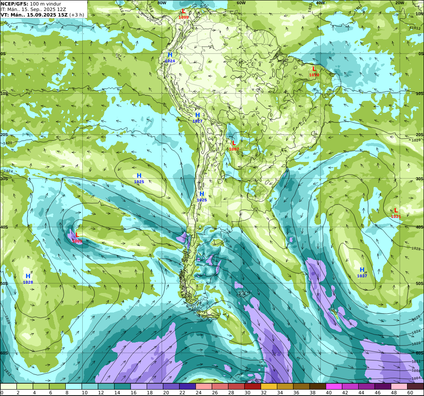Screen dimensions: 424x396
Task: Click the L 1021 low pressure marker
Action: [396, 213]
